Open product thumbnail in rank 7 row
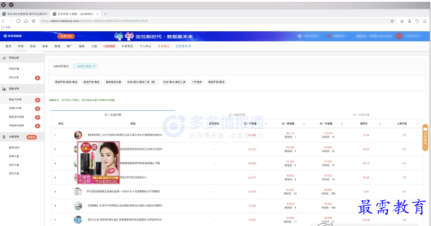 coord(78,219)
